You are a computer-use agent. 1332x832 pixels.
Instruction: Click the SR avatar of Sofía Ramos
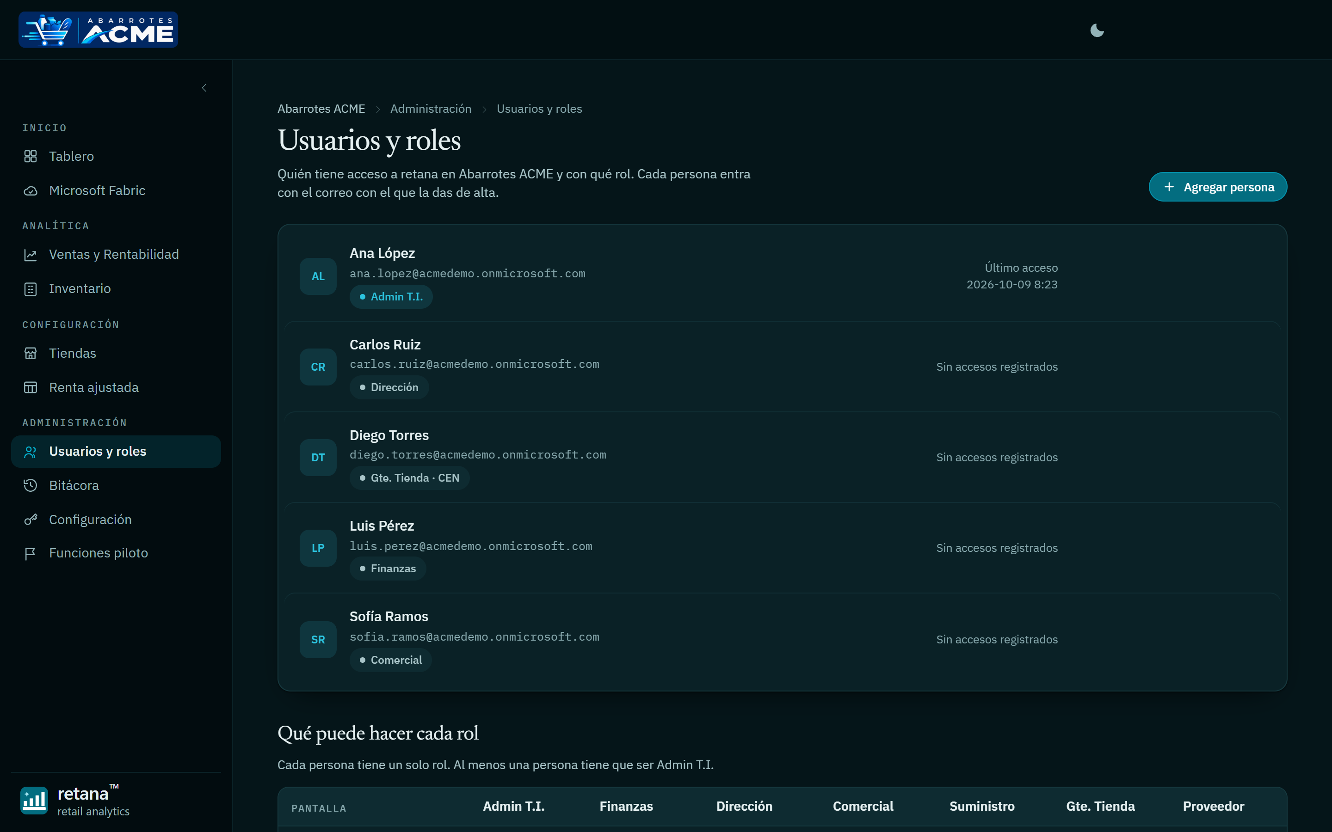pyautogui.click(x=318, y=639)
